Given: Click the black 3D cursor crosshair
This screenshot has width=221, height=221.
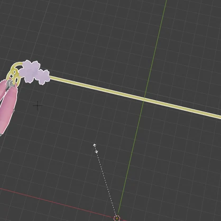Looking at the screenshot, I should click(x=38, y=106).
